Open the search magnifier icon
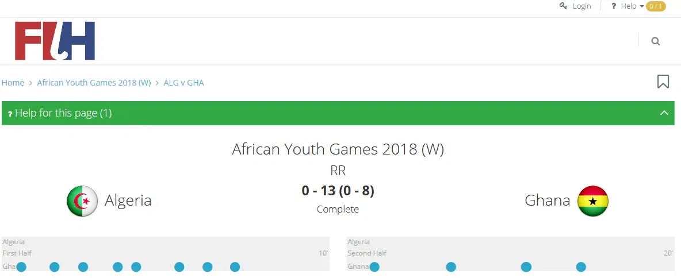 [655, 41]
